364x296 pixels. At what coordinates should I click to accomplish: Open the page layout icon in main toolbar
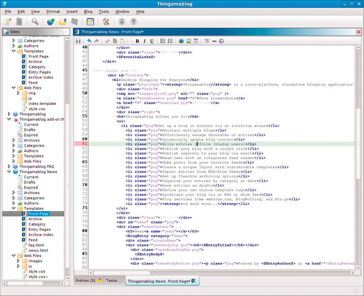point(90,22)
